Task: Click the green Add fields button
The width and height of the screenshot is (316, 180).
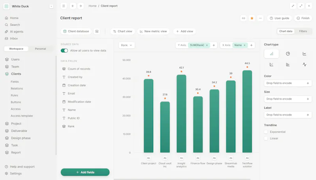Action: click(85, 172)
